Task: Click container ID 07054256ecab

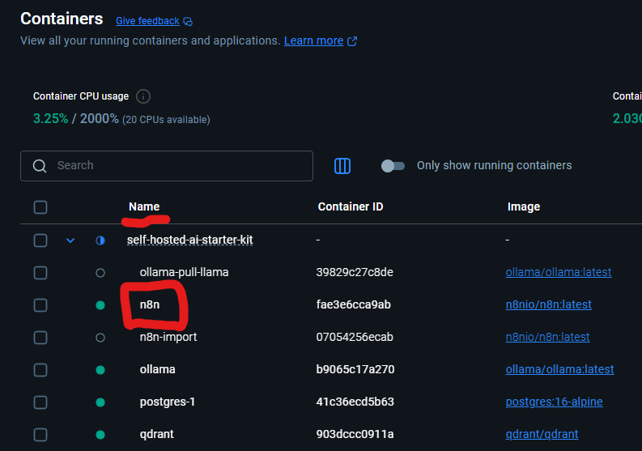Action: [355, 337]
